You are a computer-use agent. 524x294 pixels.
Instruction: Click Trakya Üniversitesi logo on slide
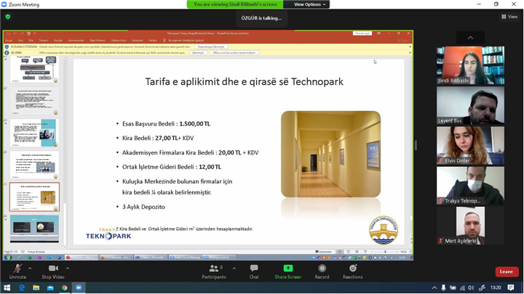coord(384,230)
